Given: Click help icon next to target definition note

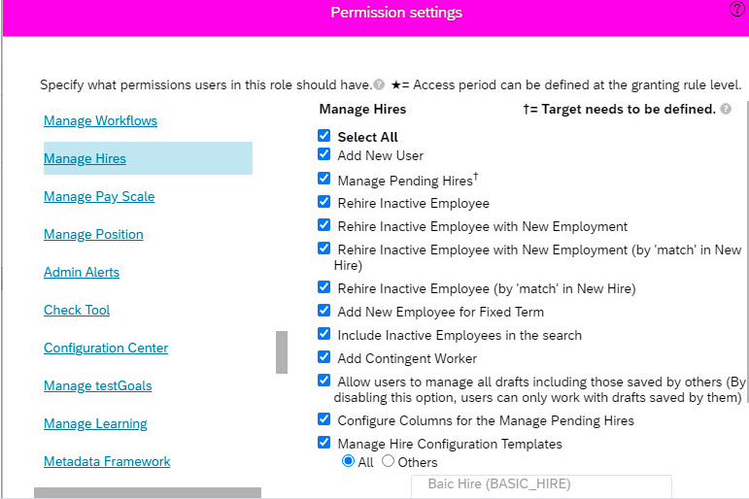Looking at the screenshot, I should coord(726,109).
